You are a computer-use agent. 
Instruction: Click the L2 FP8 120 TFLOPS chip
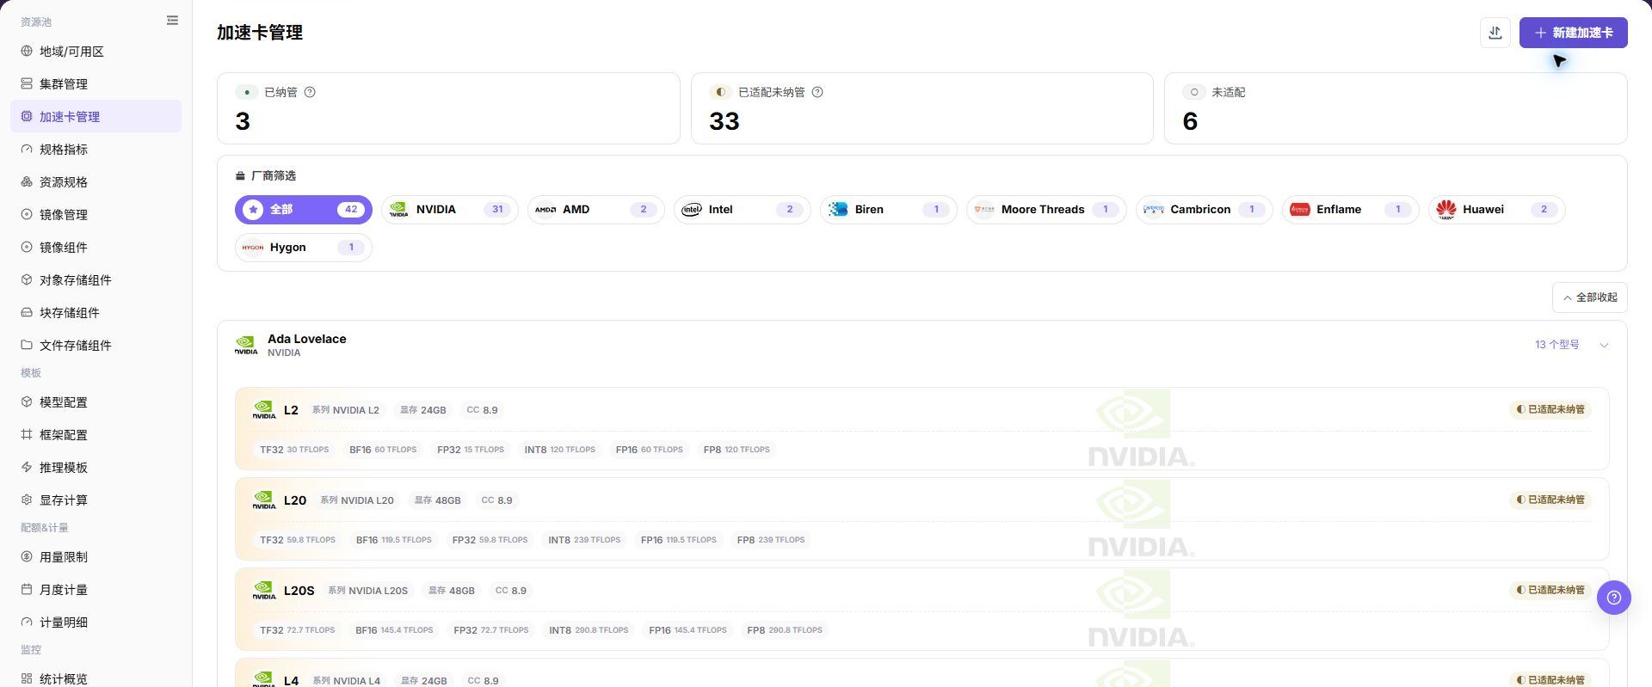tap(737, 450)
